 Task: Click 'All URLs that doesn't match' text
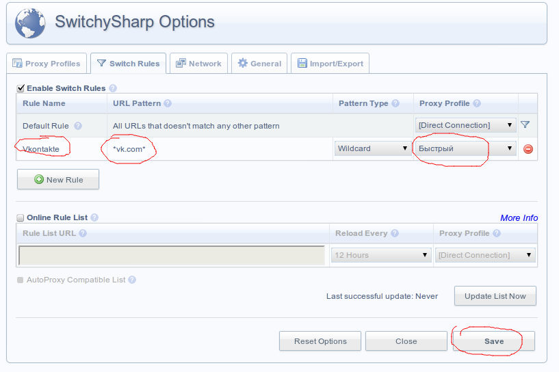pos(196,126)
